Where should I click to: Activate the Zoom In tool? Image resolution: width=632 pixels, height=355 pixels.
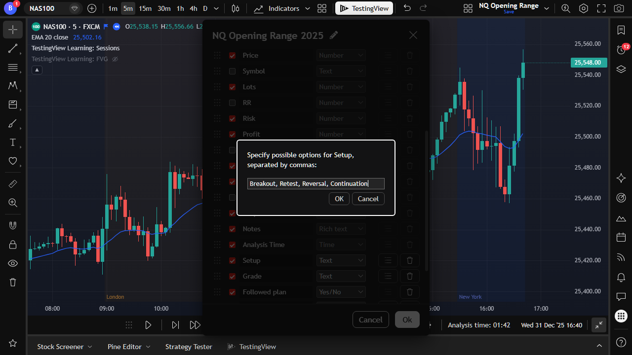(13, 203)
